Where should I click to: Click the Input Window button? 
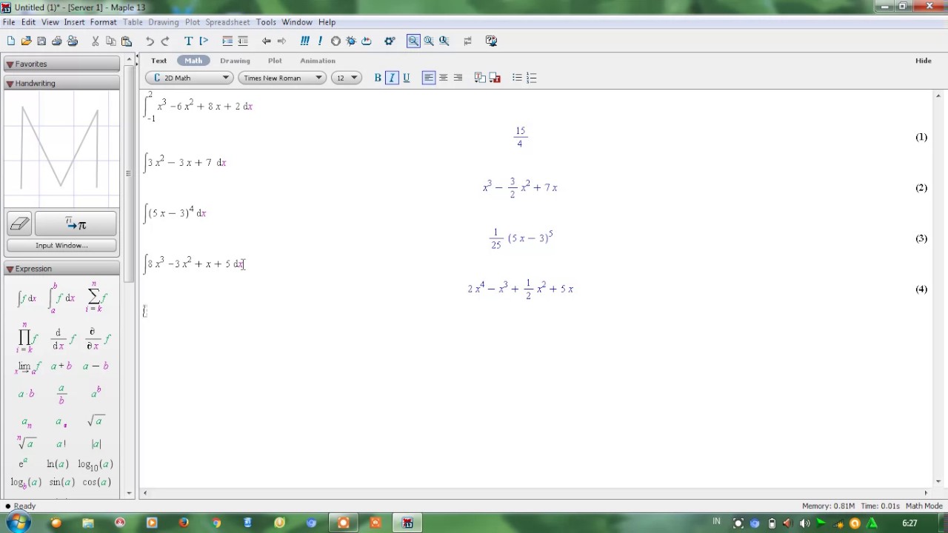pos(61,246)
